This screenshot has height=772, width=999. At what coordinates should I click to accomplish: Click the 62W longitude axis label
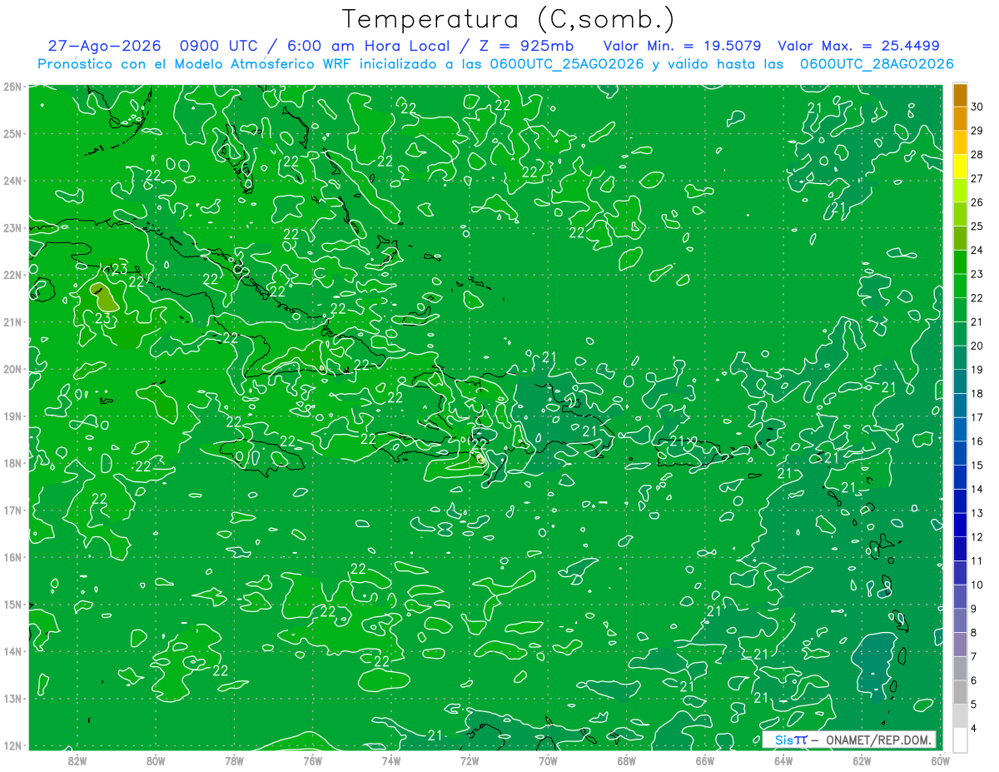[x=862, y=760]
